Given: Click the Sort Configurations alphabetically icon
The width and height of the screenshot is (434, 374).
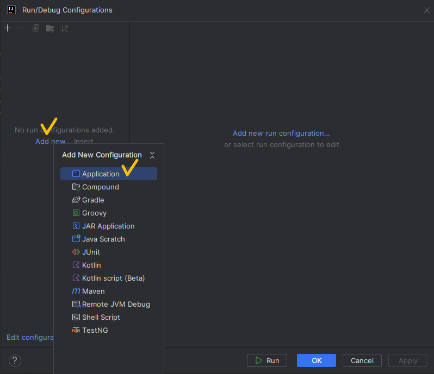Looking at the screenshot, I should tap(64, 28).
